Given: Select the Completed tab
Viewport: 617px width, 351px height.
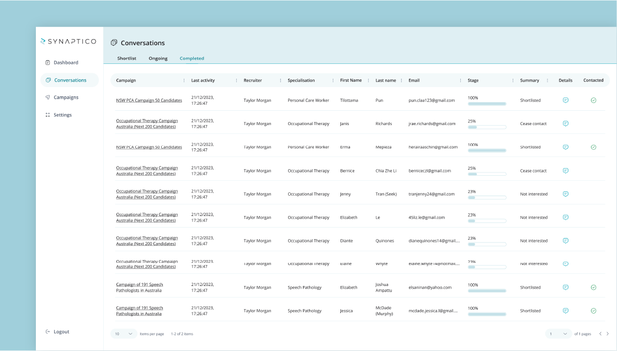Looking at the screenshot, I should [192, 58].
